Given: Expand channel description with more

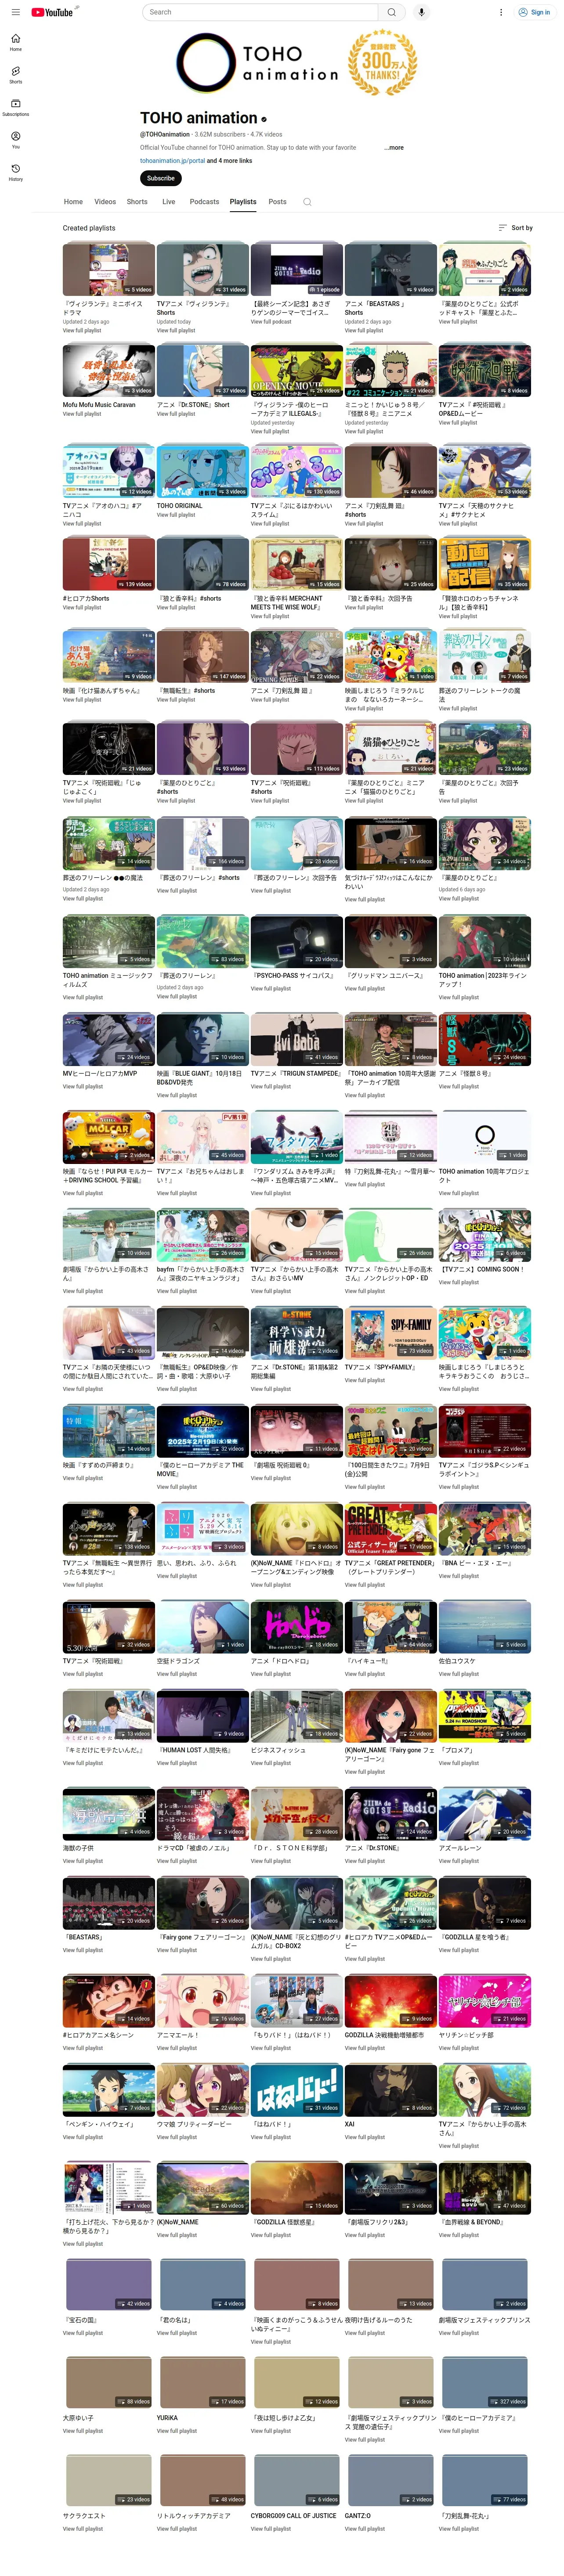Looking at the screenshot, I should [395, 147].
